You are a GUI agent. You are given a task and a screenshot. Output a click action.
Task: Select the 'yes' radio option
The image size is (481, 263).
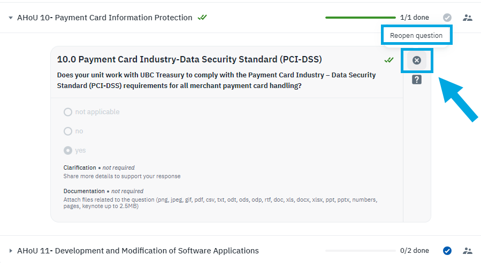68,150
